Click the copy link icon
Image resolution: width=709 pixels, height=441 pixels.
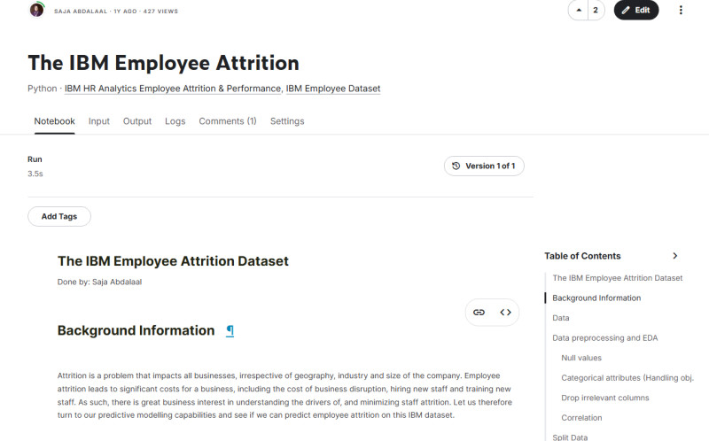[x=479, y=313]
